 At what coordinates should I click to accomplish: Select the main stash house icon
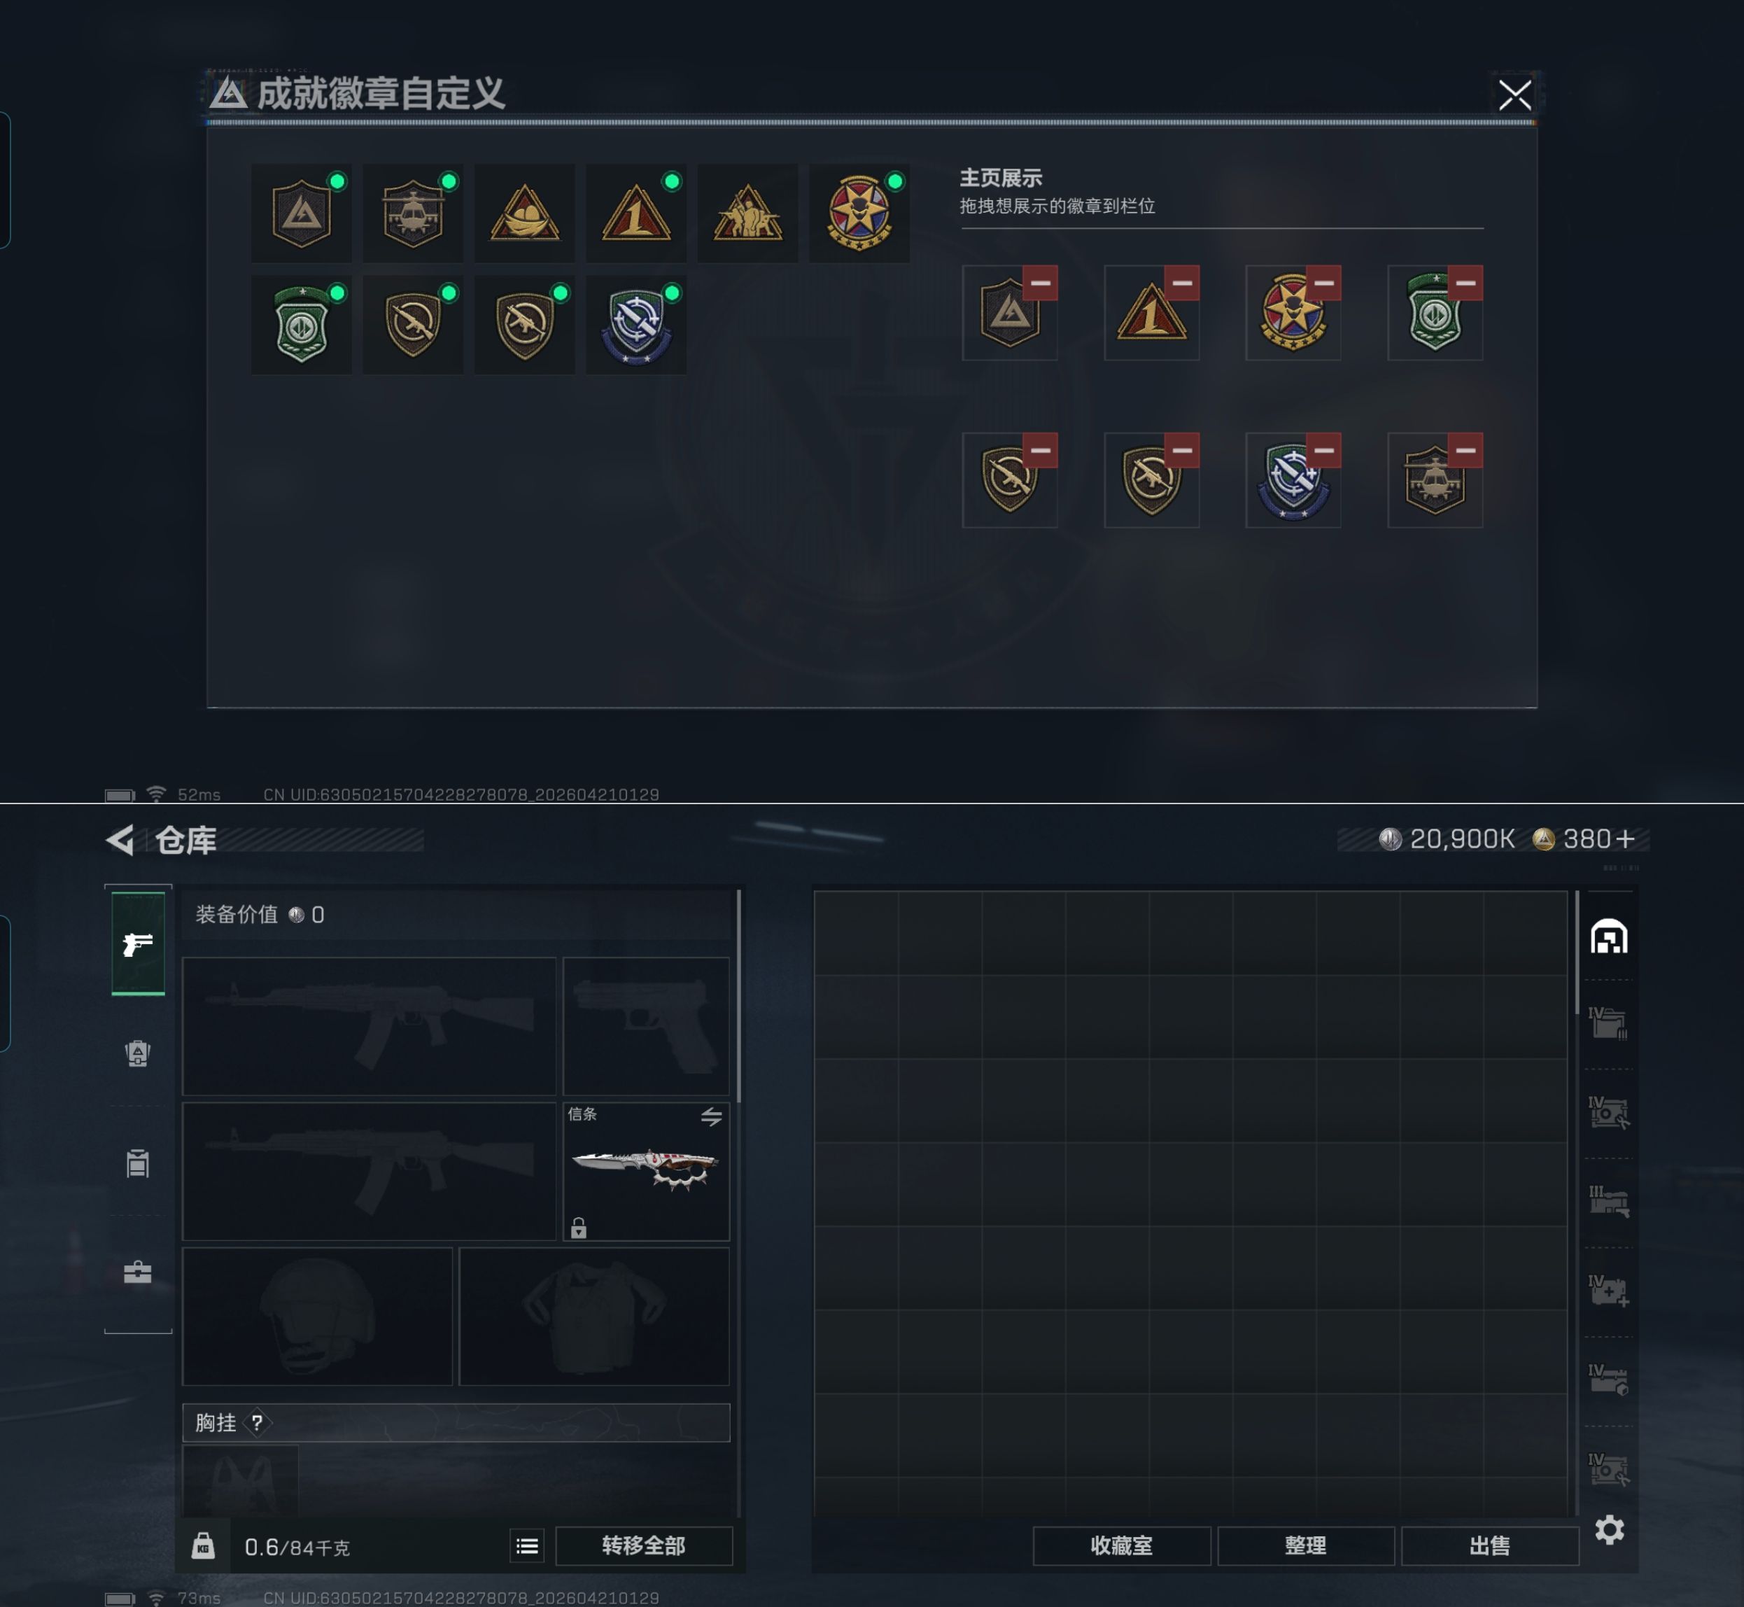(1609, 936)
